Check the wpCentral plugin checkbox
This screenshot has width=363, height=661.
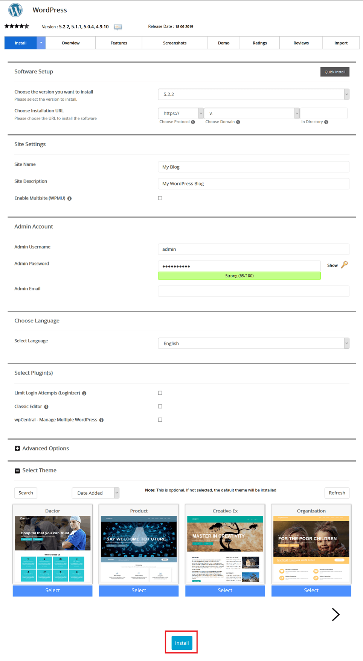(160, 420)
